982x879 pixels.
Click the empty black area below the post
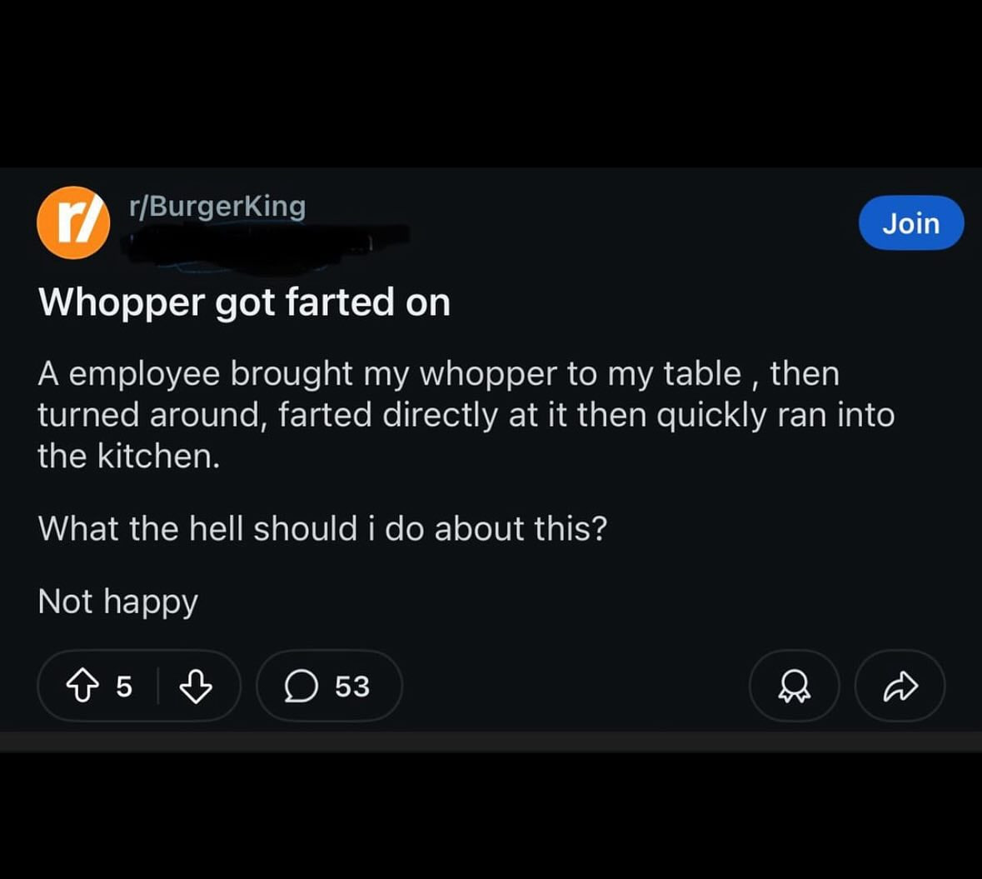click(x=491, y=817)
